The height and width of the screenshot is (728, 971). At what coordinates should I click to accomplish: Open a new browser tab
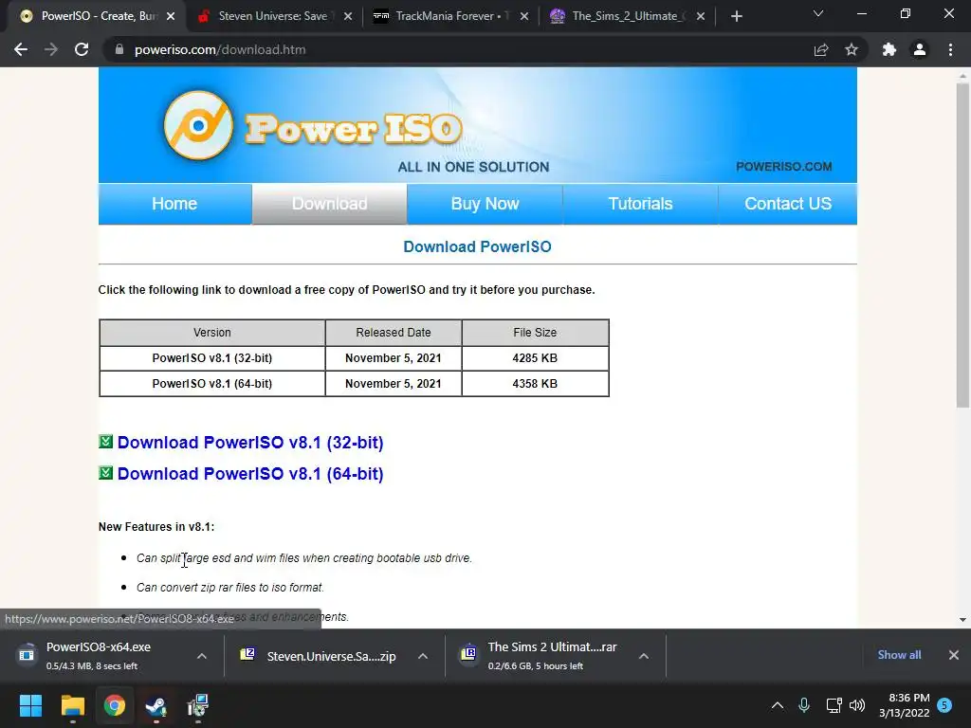tap(736, 16)
